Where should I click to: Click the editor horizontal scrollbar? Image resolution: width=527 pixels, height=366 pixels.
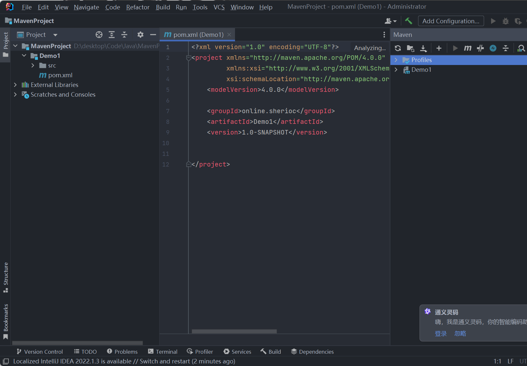coord(234,331)
